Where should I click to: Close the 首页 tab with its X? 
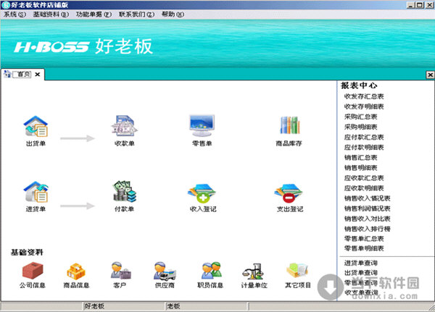pyautogui.click(x=38, y=75)
